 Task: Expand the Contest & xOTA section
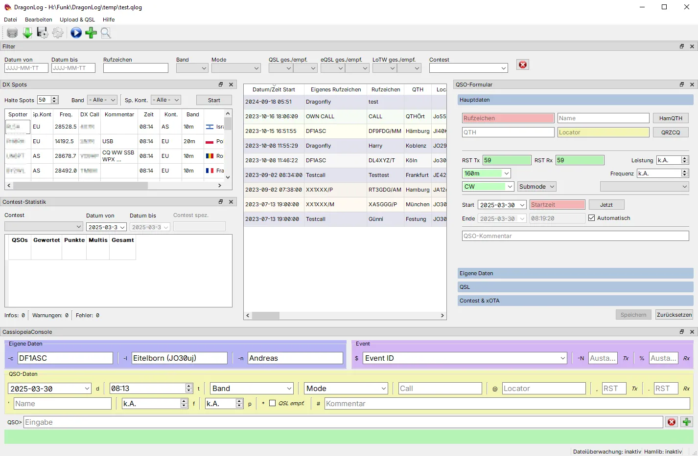pyautogui.click(x=576, y=301)
